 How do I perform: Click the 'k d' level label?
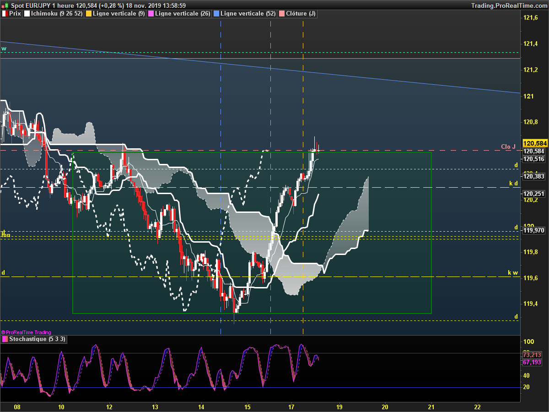513,183
